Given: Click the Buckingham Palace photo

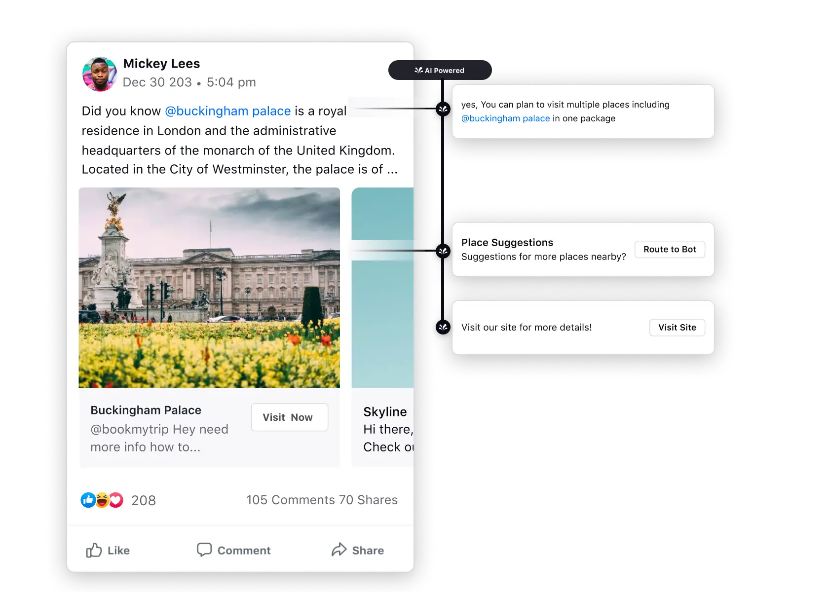Looking at the screenshot, I should coord(209,287).
